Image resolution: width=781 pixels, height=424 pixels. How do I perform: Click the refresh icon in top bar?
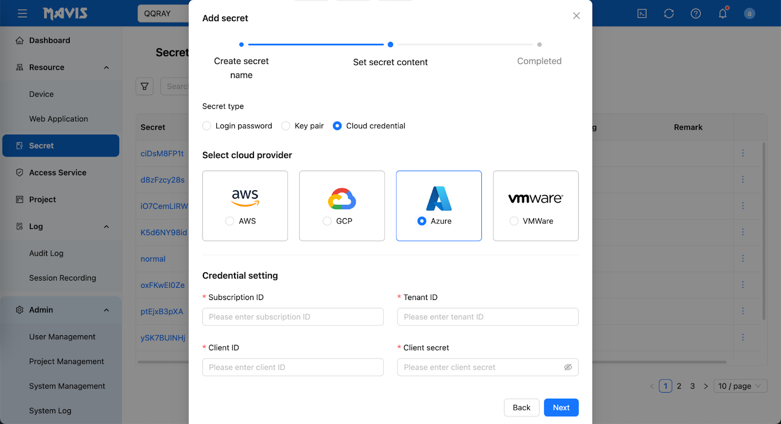coord(669,14)
